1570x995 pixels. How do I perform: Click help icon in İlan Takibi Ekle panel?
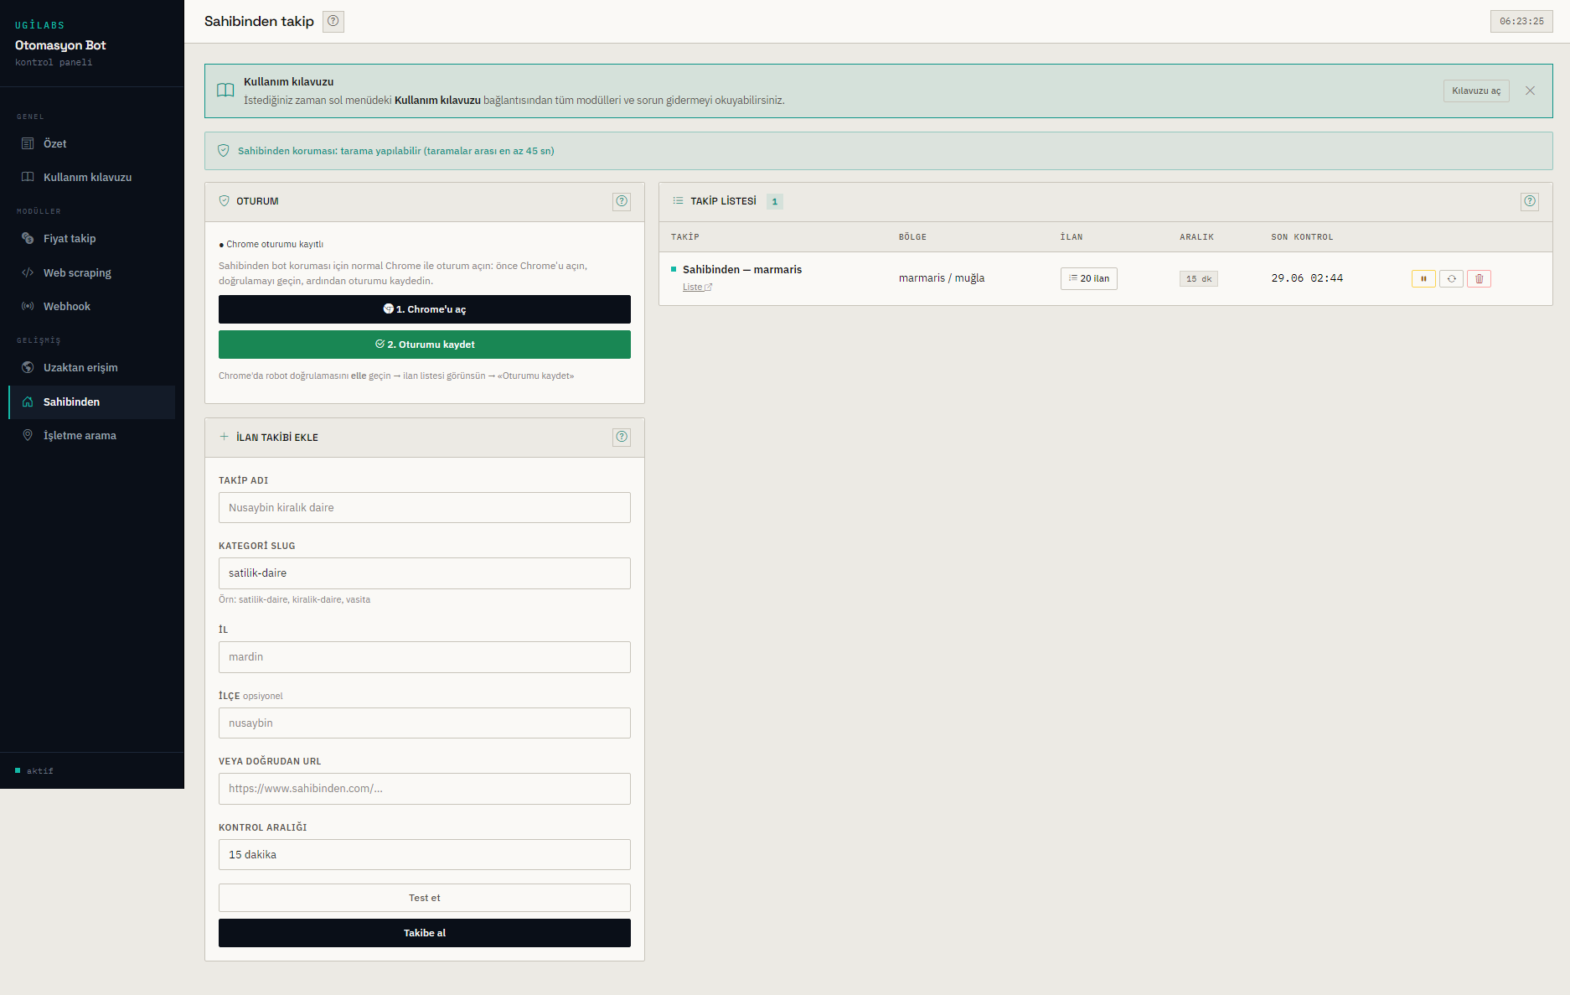pyautogui.click(x=622, y=437)
